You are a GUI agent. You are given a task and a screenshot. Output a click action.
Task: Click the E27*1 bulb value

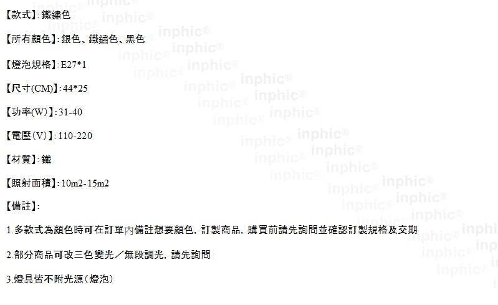[x=74, y=65]
